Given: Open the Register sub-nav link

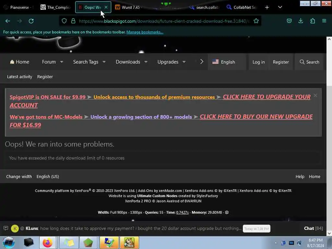Looking at the screenshot, I should tap(45, 77).
